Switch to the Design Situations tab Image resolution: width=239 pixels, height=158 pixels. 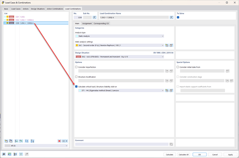coord(38,9)
